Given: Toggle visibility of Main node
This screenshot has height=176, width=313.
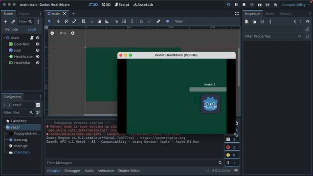Looking at the screenshot, I should 38,38.
